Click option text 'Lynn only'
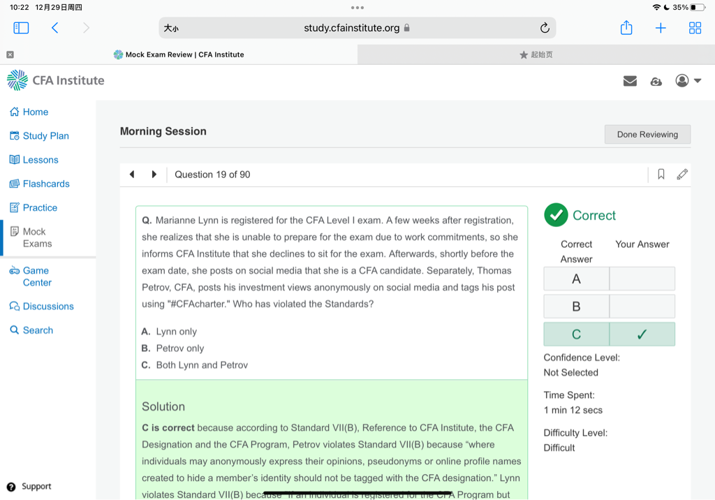Viewport: 715px width, 500px height. (x=177, y=332)
